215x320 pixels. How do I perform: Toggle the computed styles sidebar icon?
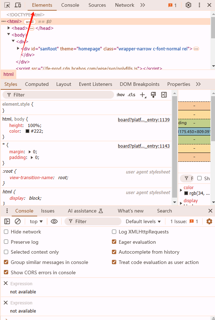pos(164,95)
